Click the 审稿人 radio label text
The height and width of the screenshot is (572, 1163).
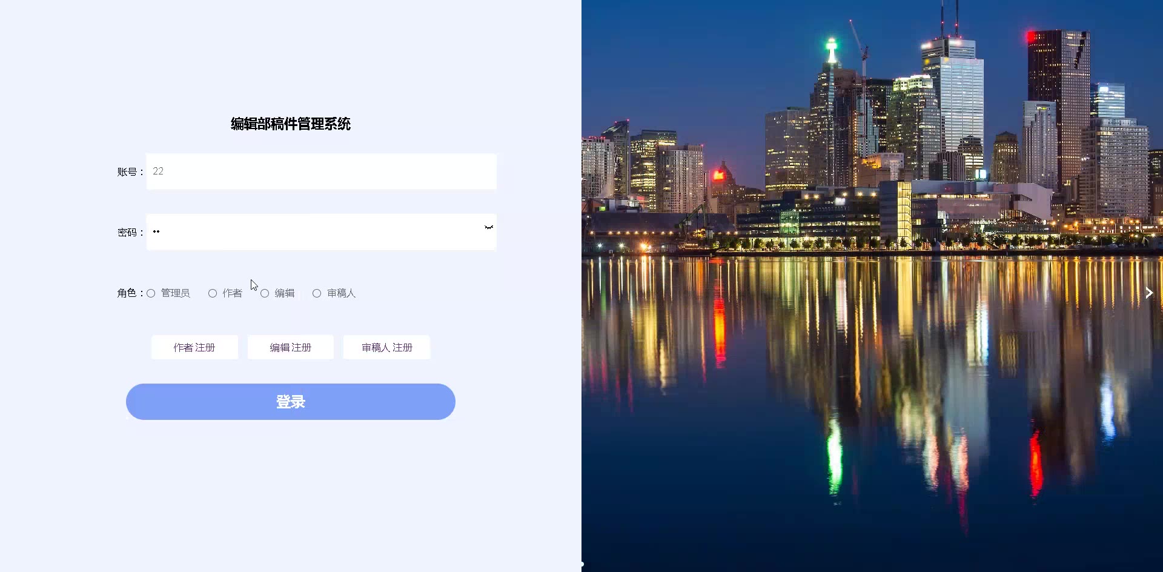342,293
